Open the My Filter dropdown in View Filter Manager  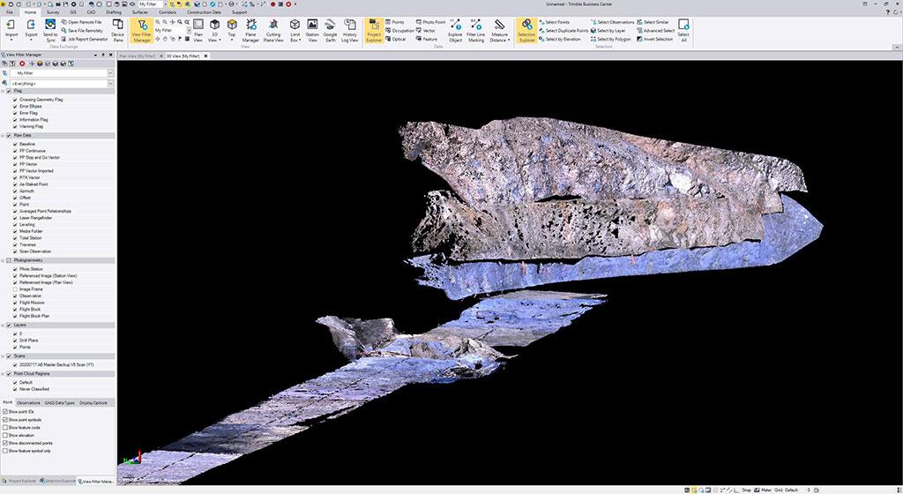coord(110,74)
